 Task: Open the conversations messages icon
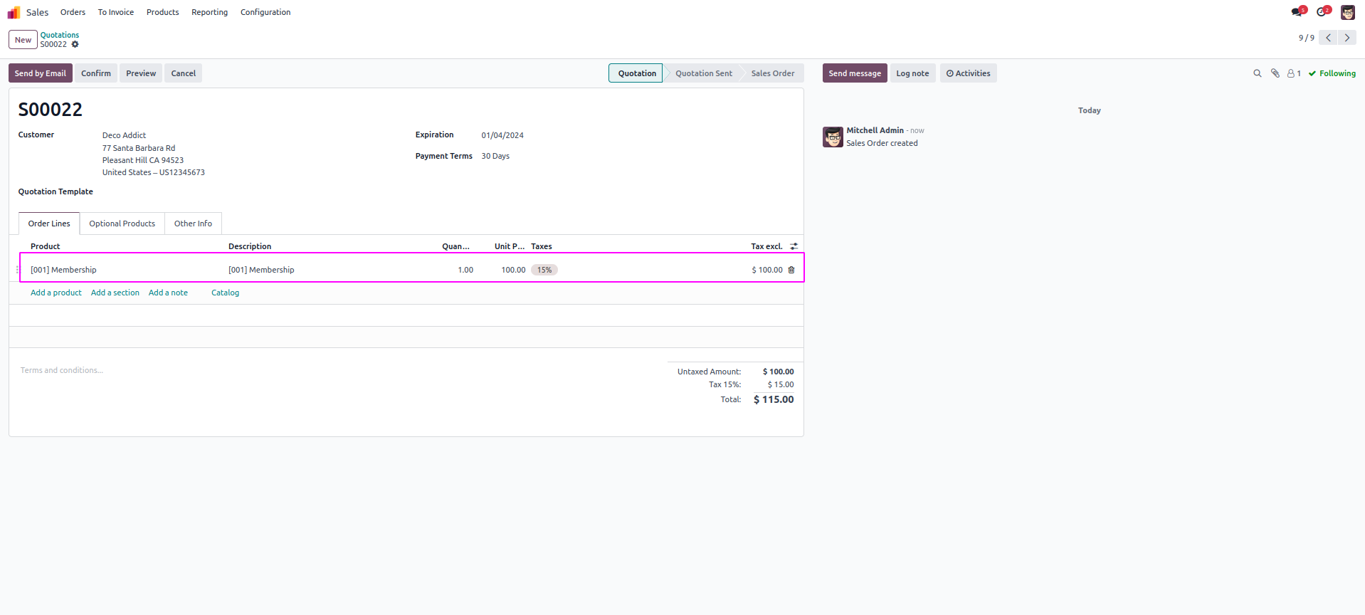[x=1298, y=12]
